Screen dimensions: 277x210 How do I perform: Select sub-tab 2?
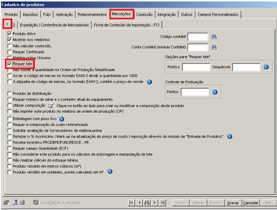click(x=14, y=25)
